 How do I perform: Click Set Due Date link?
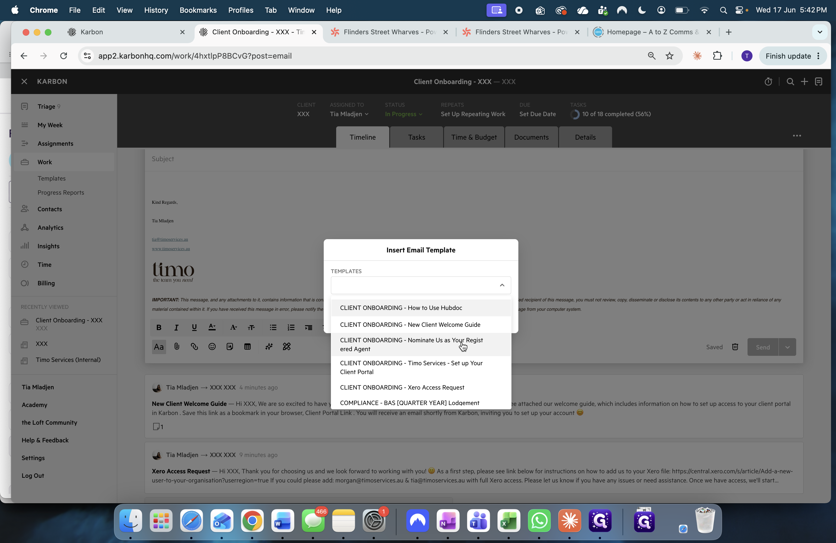click(x=537, y=114)
